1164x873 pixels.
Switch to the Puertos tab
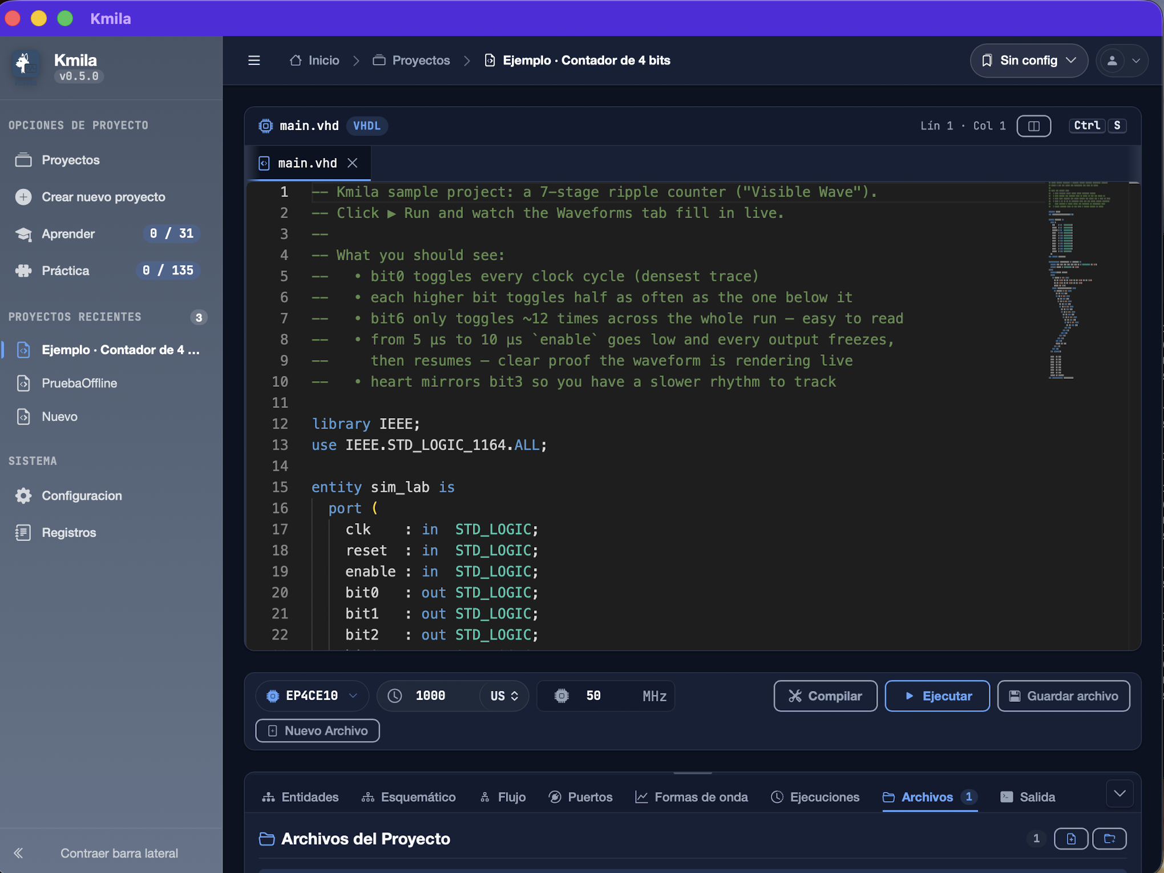click(580, 797)
